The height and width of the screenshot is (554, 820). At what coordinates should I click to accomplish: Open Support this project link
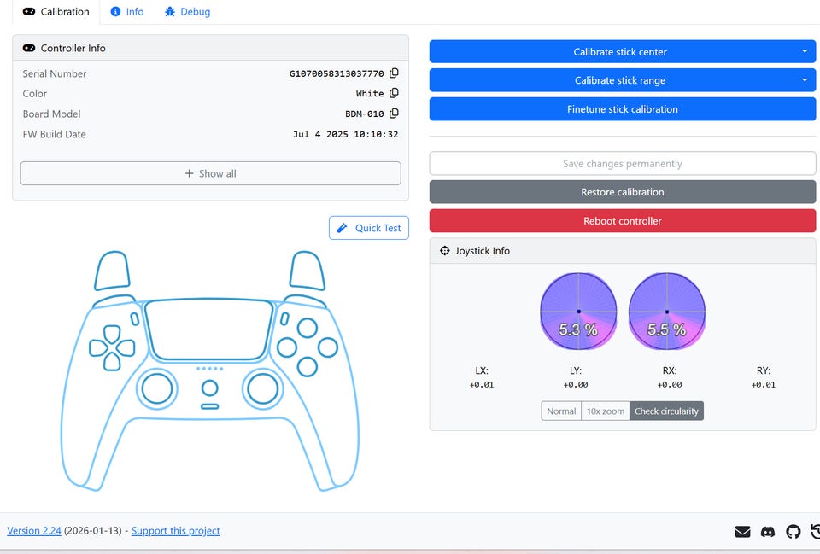click(x=175, y=530)
